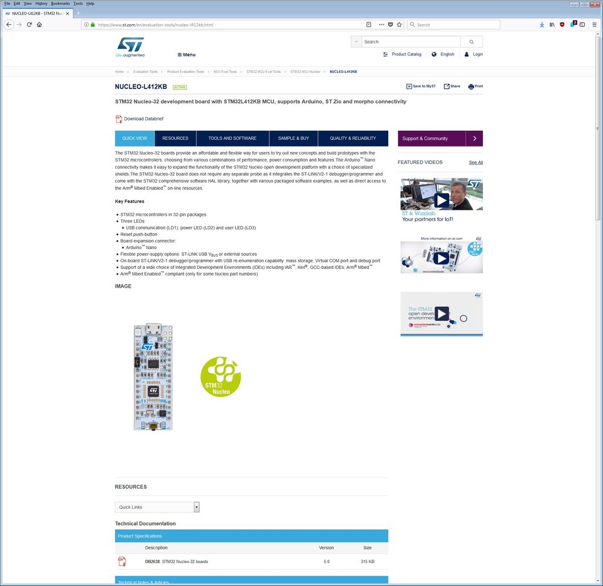Open the Menu hamburger on ST site

click(x=187, y=54)
